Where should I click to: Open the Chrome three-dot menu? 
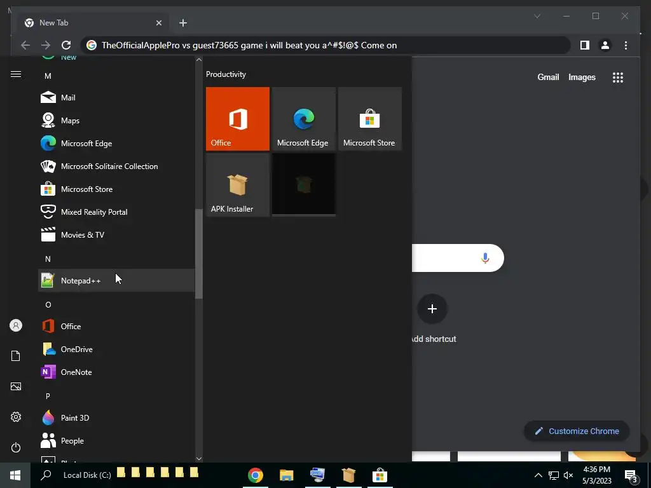[626, 45]
